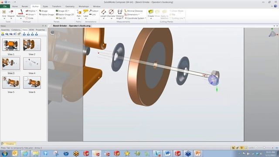Screen dimensions: 279x157
Task: Switch to the Assembly panel tab
Action: coord(5,30)
